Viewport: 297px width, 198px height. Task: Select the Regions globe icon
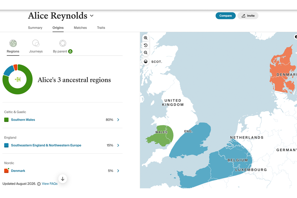click(x=13, y=43)
